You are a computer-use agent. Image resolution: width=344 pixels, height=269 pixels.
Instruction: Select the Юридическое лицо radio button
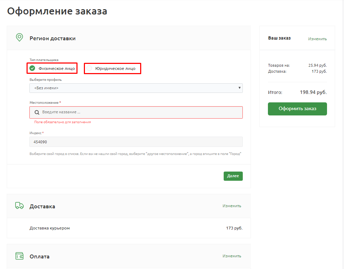tap(89, 68)
